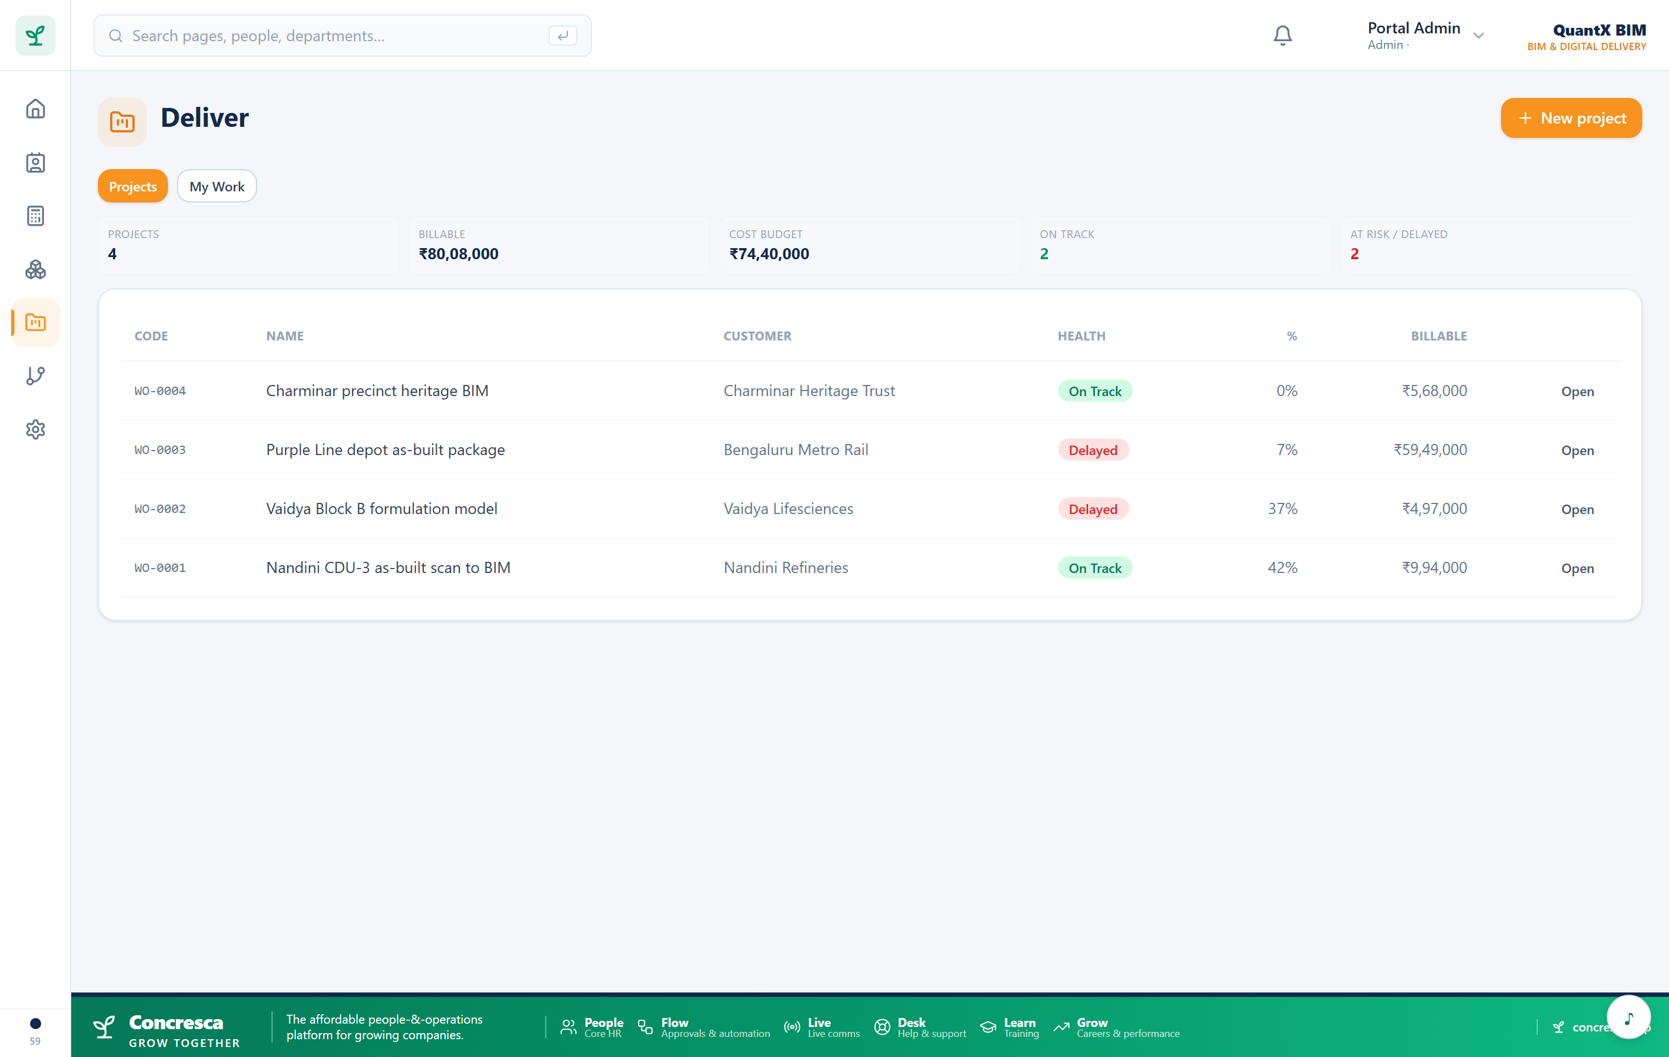1669x1057 pixels.
Task: Click the On Track badge for Charminar project
Action: tap(1094, 391)
